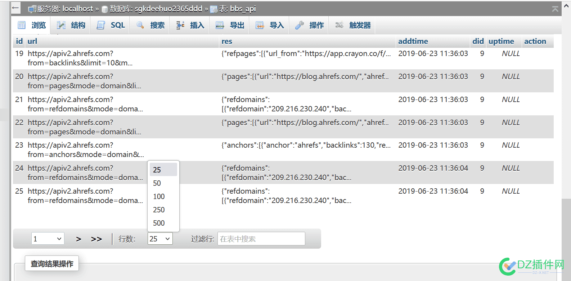This screenshot has height=281, width=571.
Task: Open the 结构 tab
Action: tap(71, 25)
